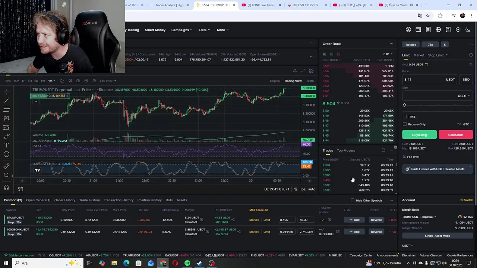Expand the Campaigns menu
Image resolution: width=477 pixels, height=268 pixels.
[182, 30]
